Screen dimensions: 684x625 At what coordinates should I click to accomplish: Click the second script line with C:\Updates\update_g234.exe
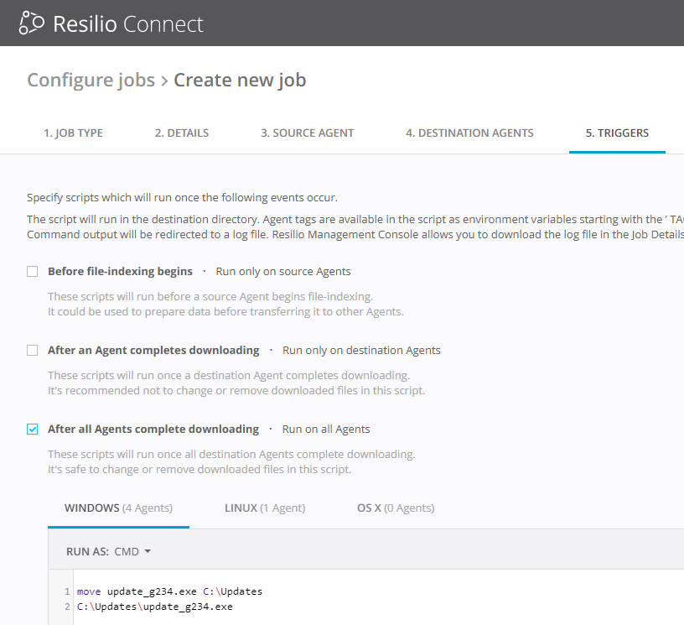(154, 607)
